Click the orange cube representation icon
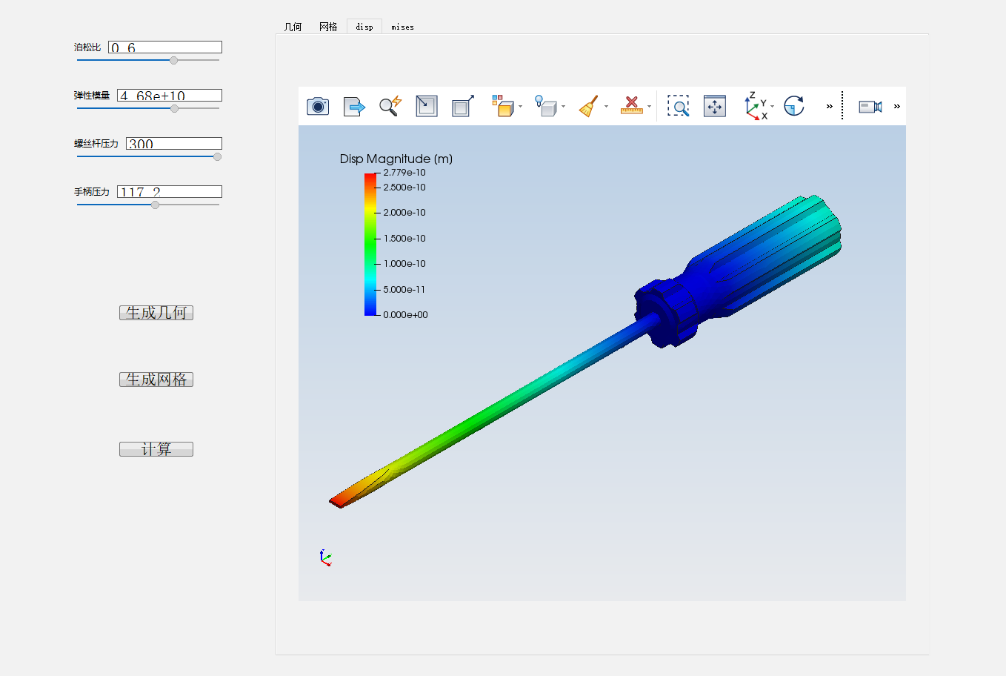The image size is (1006, 676). click(x=503, y=106)
